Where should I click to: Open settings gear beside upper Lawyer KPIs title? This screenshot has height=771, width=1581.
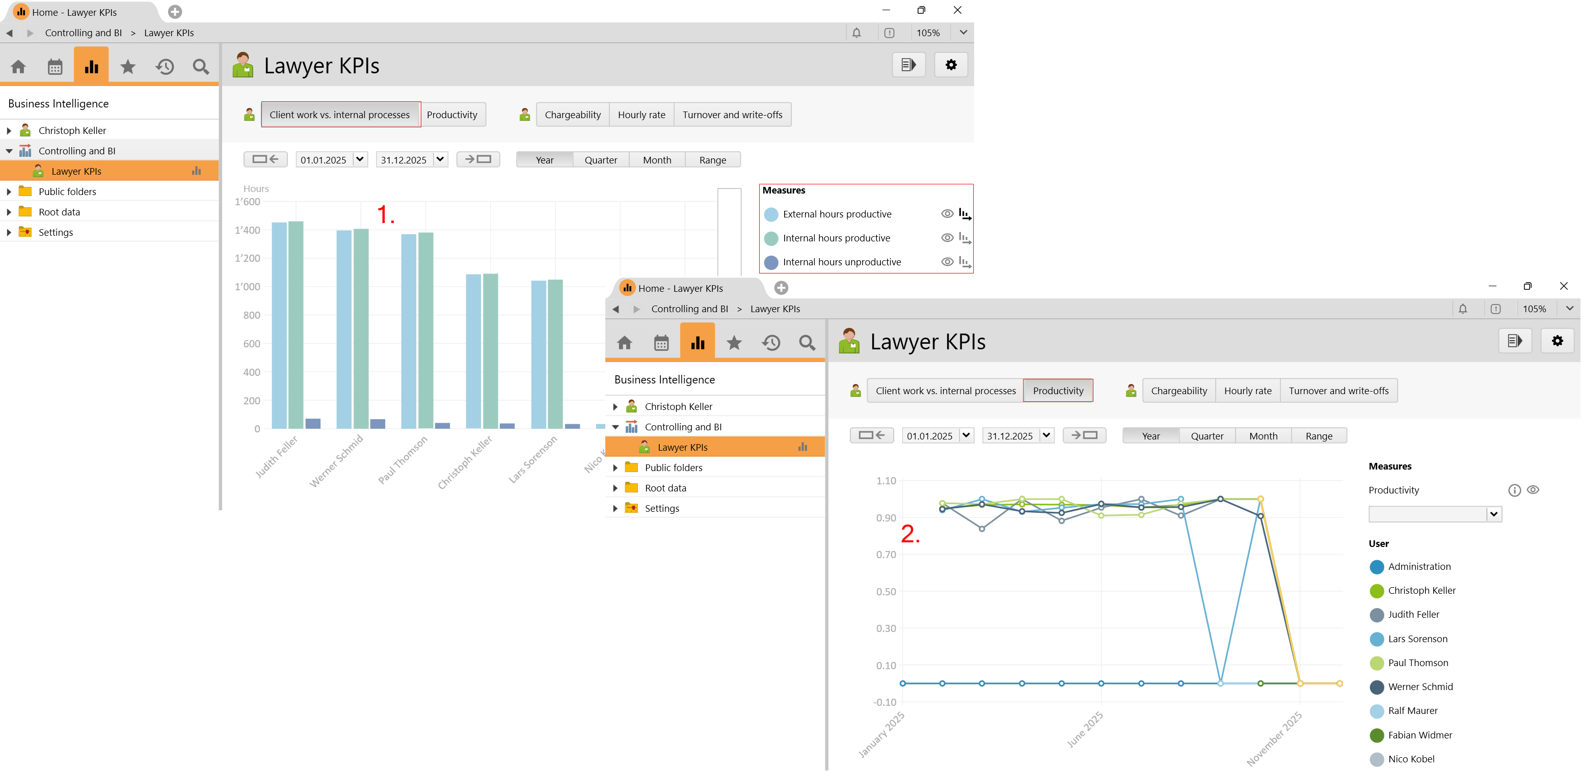point(951,65)
